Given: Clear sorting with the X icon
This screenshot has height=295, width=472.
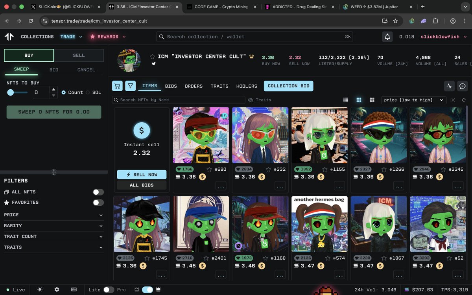Looking at the screenshot, I should (x=453, y=100).
